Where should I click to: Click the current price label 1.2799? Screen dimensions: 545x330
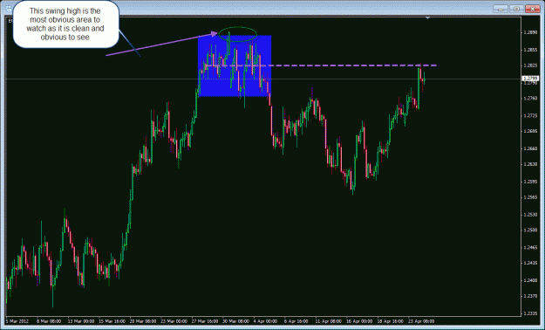[x=530, y=79]
